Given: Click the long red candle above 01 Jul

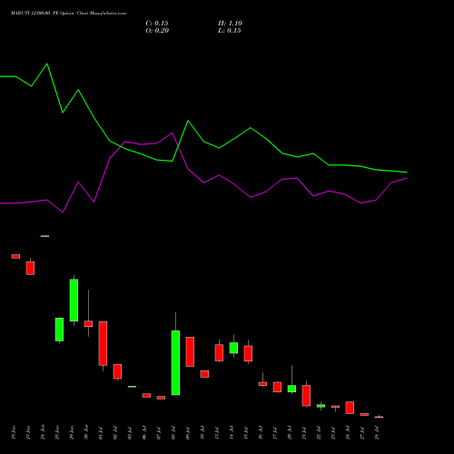Looking at the screenshot, I should point(103,343).
